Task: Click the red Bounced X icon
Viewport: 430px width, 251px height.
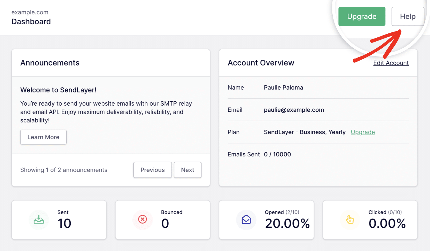Action: click(143, 219)
